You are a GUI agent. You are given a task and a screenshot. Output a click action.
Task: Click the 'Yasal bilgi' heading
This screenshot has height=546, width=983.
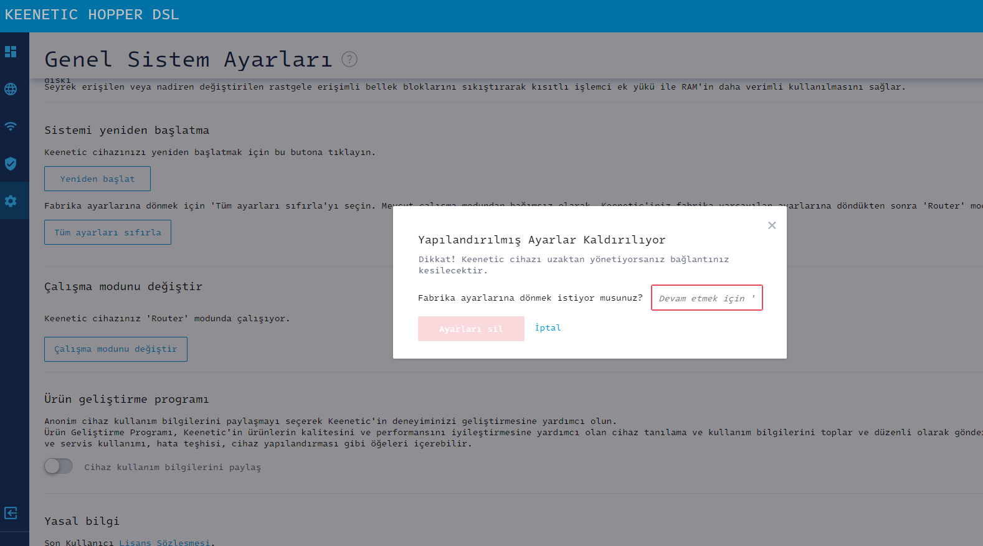tap(82, 521)
